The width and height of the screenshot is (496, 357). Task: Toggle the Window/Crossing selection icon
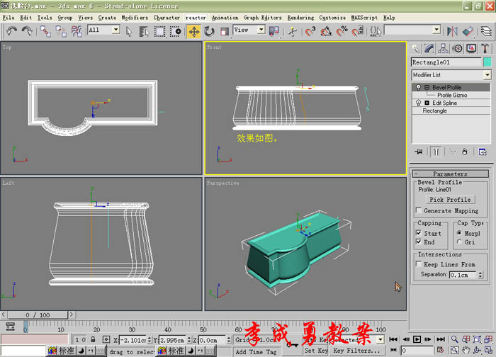coord(175,32)
